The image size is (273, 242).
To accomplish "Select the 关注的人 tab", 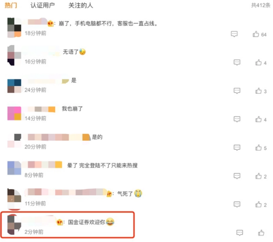I will click(80, 5).
